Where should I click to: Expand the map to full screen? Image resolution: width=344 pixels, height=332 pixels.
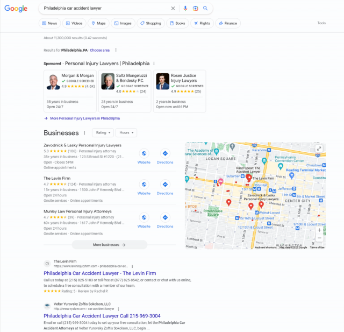click(x=319, y=149)
